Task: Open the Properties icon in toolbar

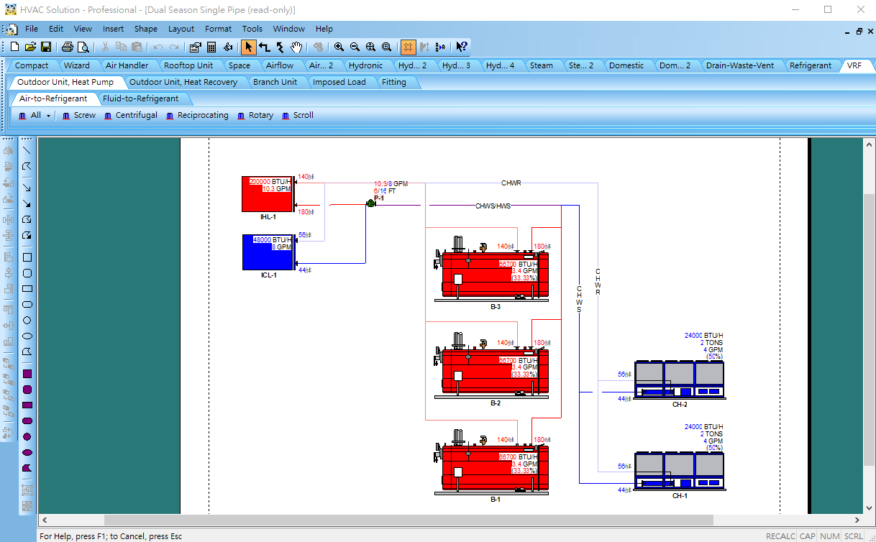Action: click(x=195, y=47)
